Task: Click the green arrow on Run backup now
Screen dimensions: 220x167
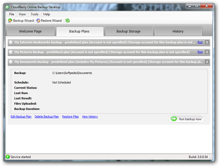Action: coord(174,119)
